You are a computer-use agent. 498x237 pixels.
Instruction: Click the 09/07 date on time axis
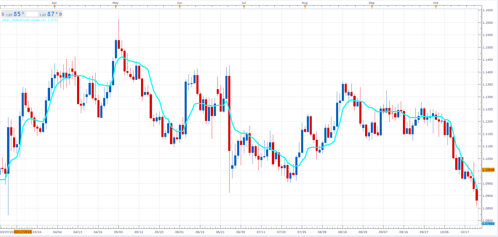point(383,232)
